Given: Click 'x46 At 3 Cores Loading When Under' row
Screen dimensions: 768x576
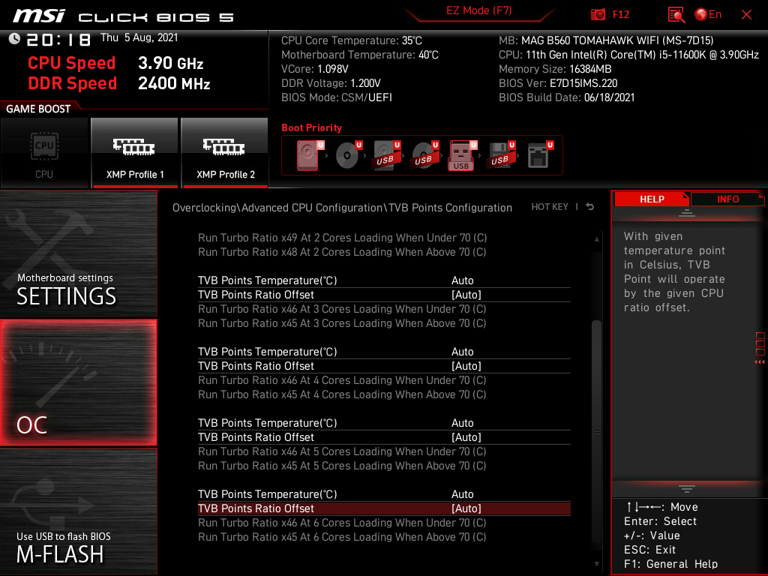Looking at the screenshot, I should (342, 309).
